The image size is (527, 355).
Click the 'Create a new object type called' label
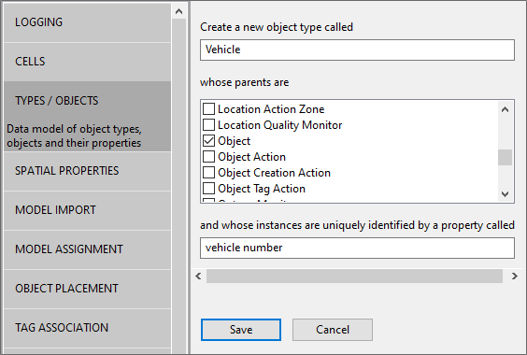[x=277, y=27]
